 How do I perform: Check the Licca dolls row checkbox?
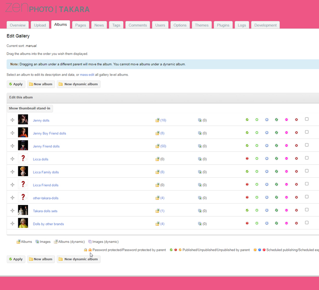pos(307,158)
